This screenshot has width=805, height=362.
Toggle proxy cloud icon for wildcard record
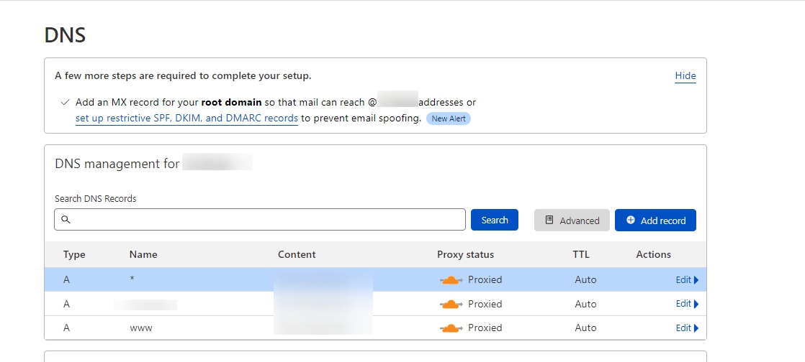(451, 280)
